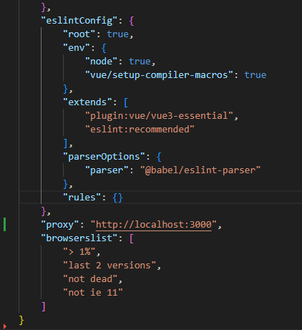The image size is (302, 330).
Task: Click "plugin:vue/vue3-essential" string
Action: click(159, 116)
